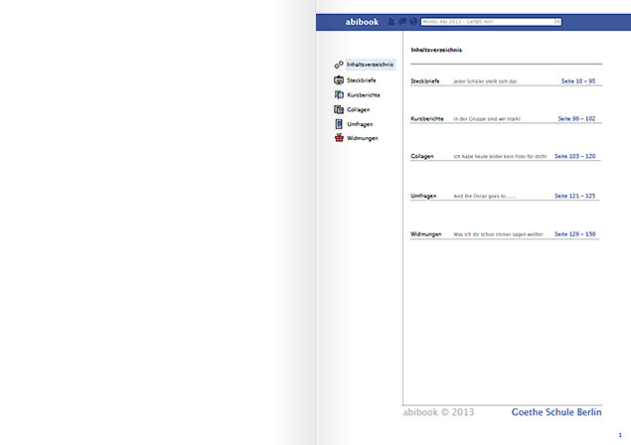Go to Seite 103 – 120 link
Image resolution: width=631 pixels, height=445 pixels.
point(574,156)
